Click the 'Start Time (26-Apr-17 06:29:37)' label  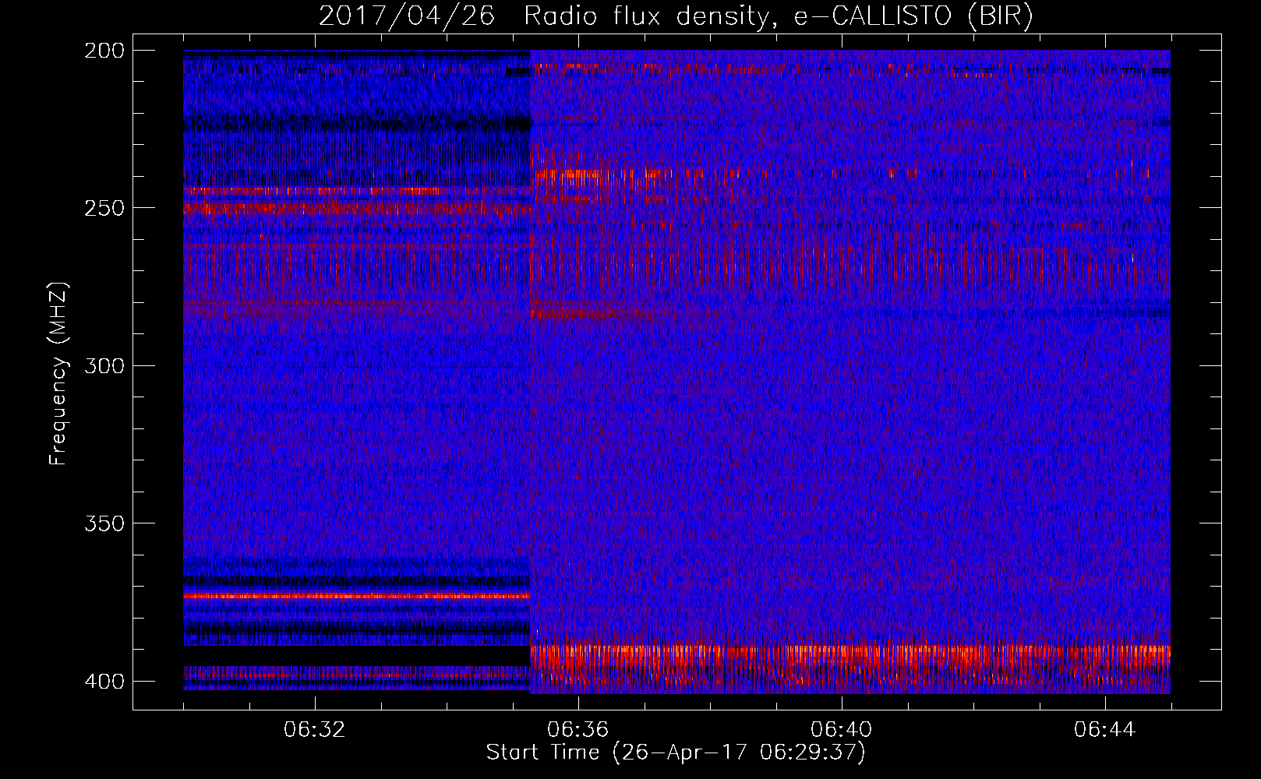(x=676, y=753)
